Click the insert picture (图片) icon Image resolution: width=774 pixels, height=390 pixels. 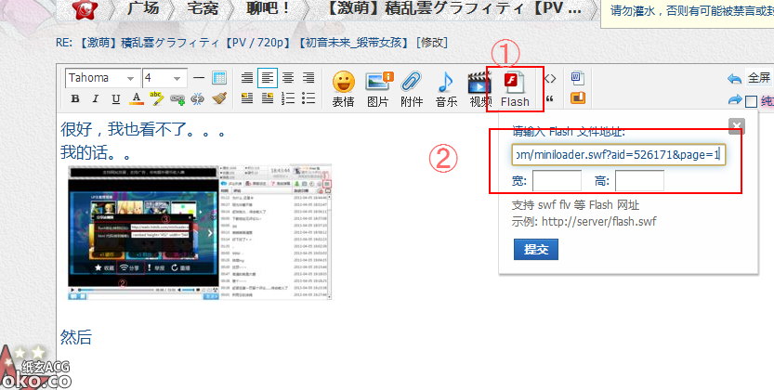(377, 88)
